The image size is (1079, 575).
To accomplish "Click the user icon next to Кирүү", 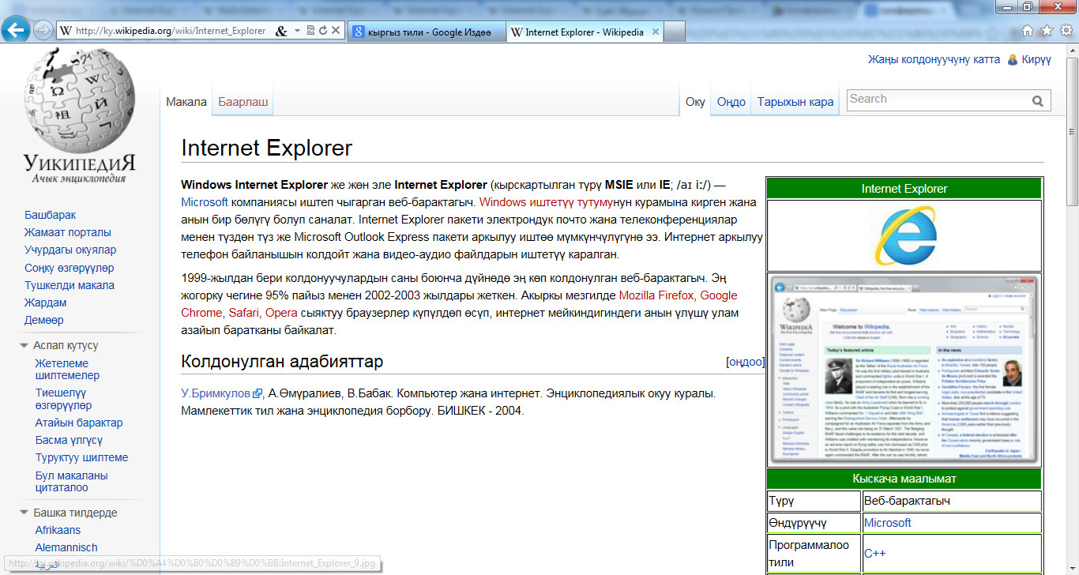I will (x=1013, y=59).
